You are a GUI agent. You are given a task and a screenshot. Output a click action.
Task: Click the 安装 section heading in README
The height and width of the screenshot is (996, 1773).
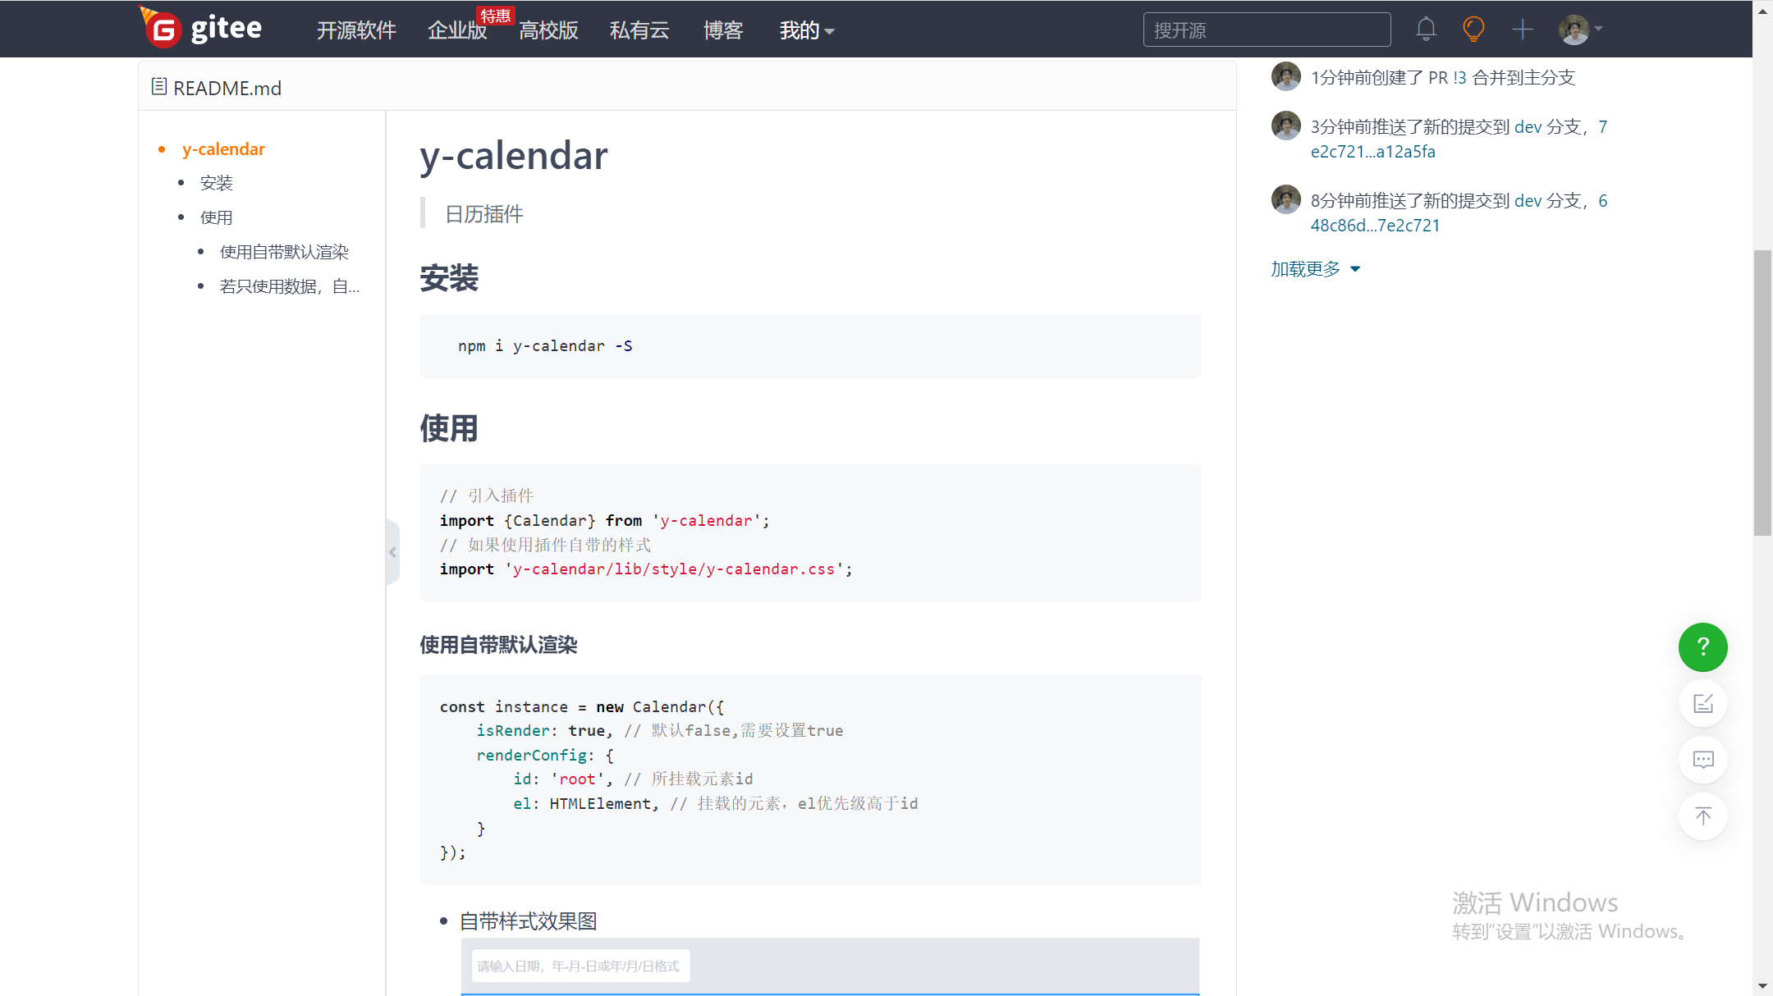tap(449, 278)
